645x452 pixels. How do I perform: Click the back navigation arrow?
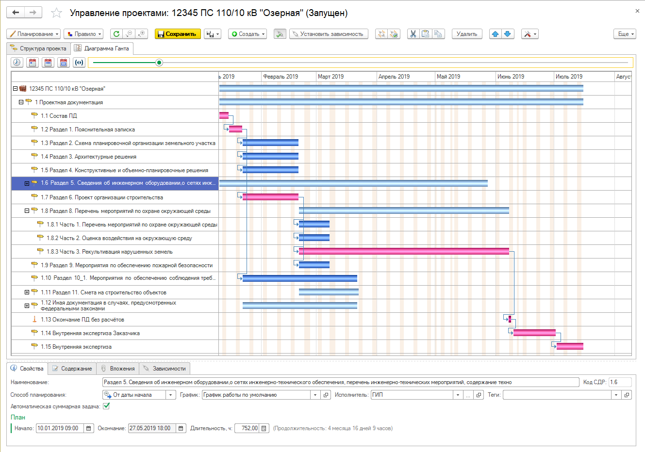click(16, 12)
